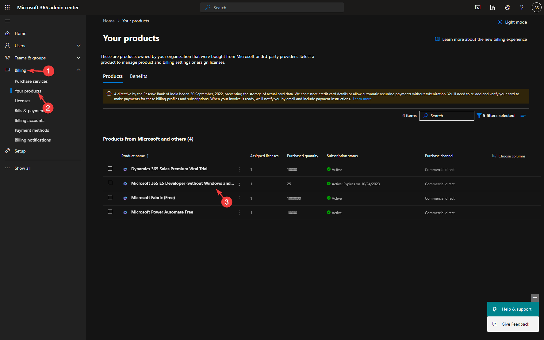Screen dimensions: 544x340
Task: Open the app launcher waffle icon
Action: click(x=7, y=7)
